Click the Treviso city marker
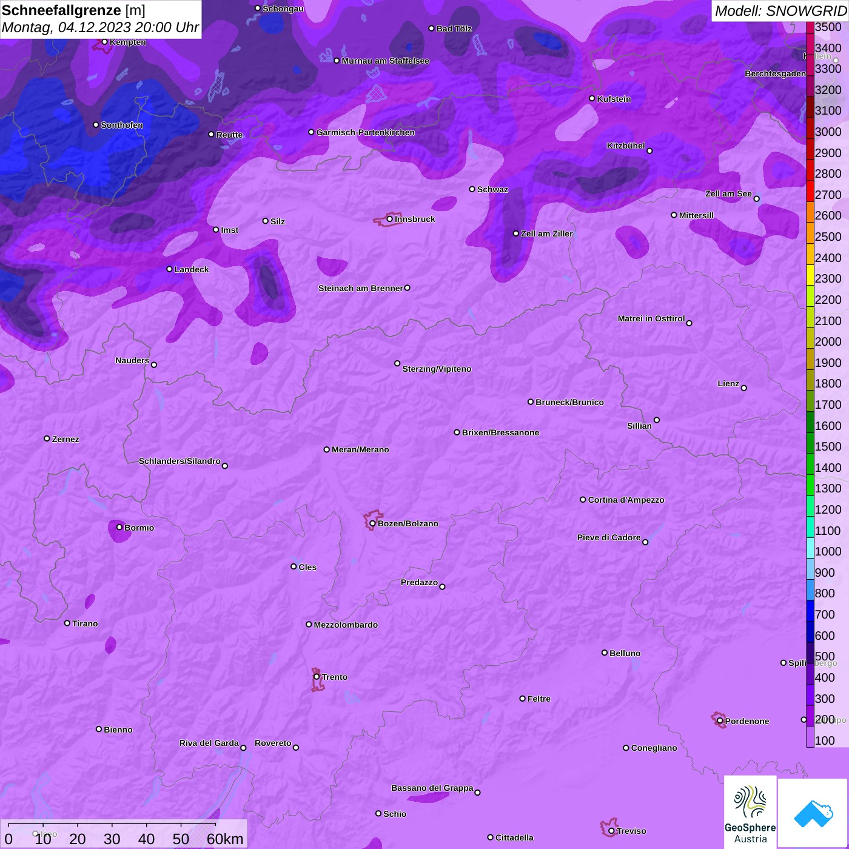 click(x=611, y=831)
